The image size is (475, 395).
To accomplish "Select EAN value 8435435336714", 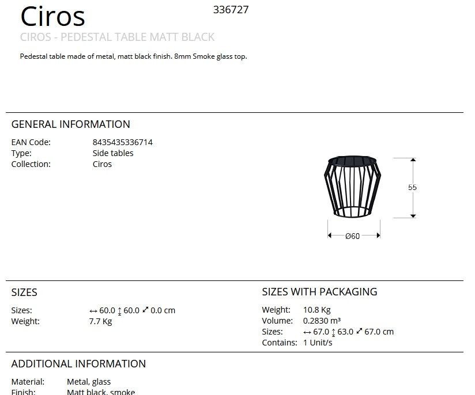I will [x=123, y=142].
